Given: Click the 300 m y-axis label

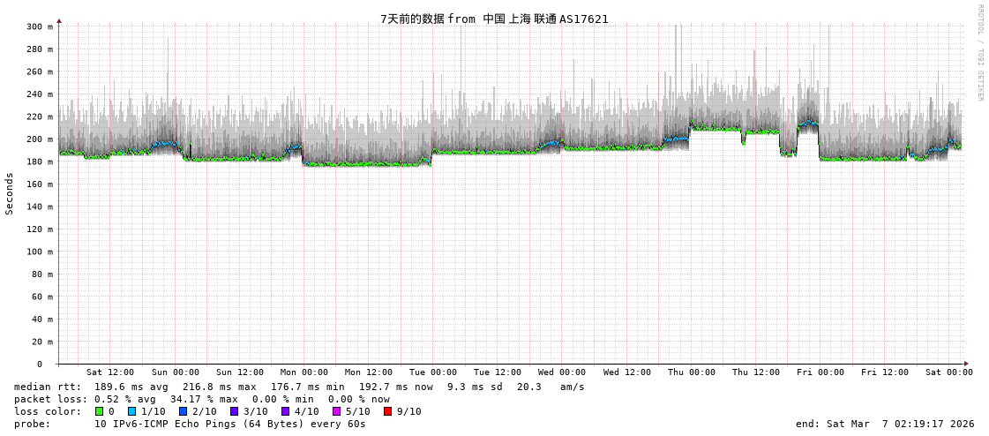Looking at the screenshot, I should 40,26.
